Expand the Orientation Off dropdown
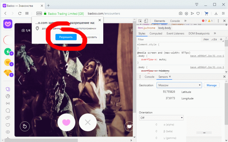228x142 pixels. (161, 118)
